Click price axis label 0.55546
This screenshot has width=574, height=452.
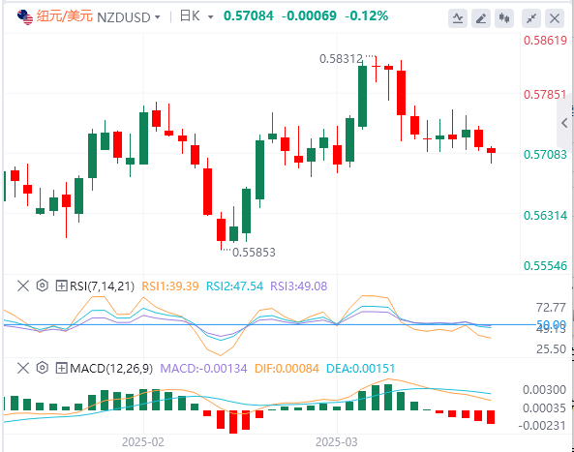click(x=545, y=265)
